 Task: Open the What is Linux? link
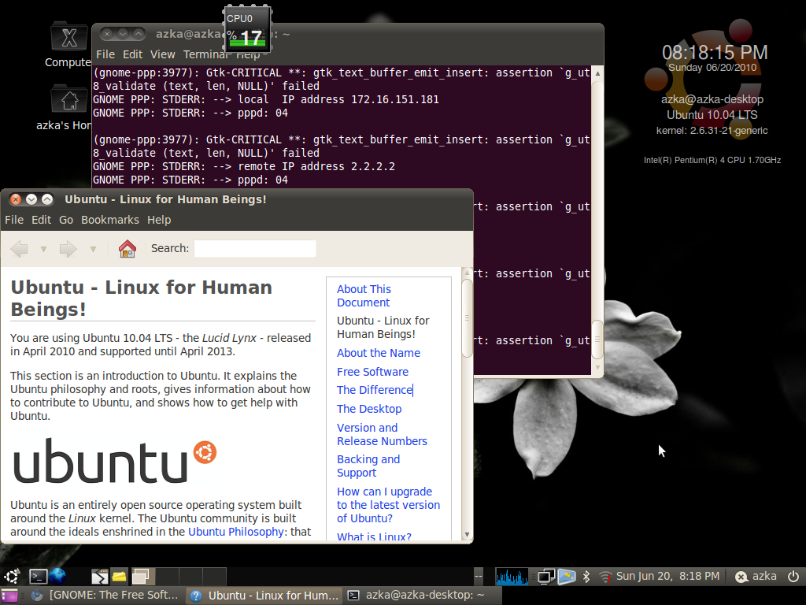(x=374, y=536)
